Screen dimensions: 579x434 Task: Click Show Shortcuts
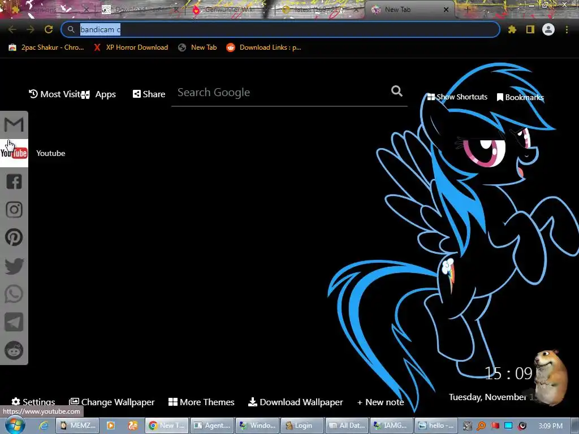pos(457,97)
